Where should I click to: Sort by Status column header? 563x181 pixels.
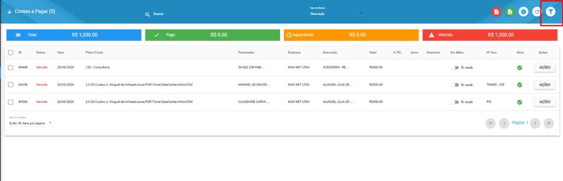coord(40,52)
